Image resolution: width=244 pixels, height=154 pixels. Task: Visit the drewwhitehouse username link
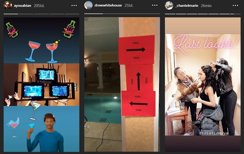coord(108,5)
